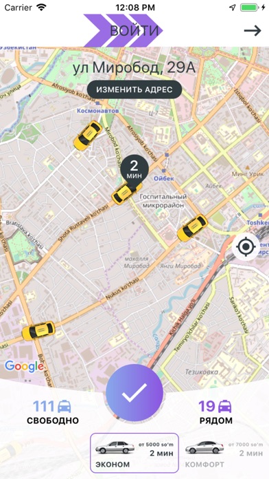Confirm with the purple checkmark button
Image resolution: width=269 pixels, height=479 pixels.
click(x=134, y=393)
